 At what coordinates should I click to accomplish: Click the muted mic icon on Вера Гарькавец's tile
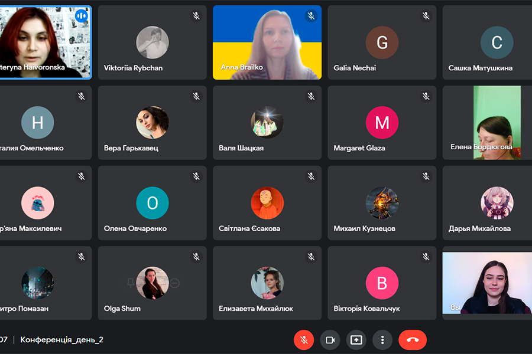(196, 96)
